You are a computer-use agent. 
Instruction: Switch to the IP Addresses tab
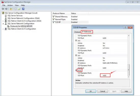tap(87, 32)
